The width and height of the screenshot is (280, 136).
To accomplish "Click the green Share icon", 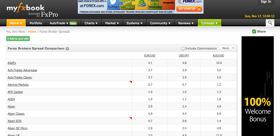I will click(254, 31).
